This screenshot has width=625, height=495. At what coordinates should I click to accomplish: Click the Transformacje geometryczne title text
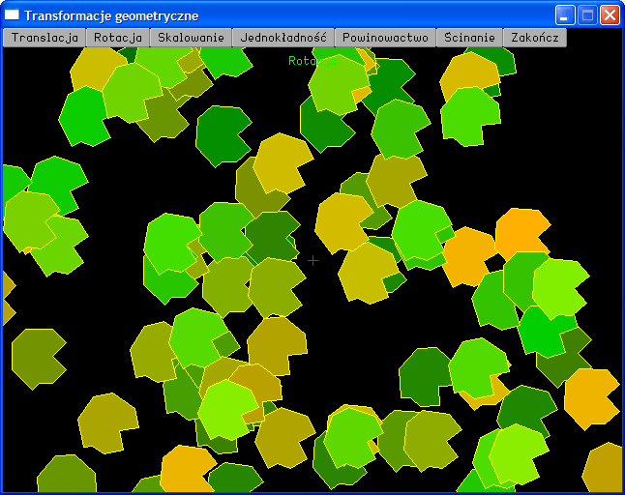(111, 15)
